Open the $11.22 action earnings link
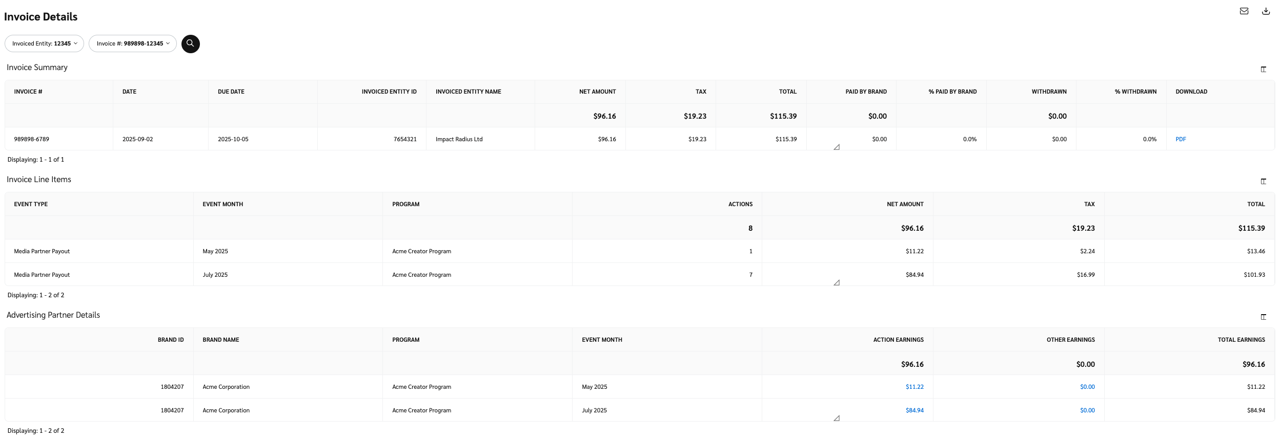Viewport: 1281px width, 440px height. [x=914, y=387]
